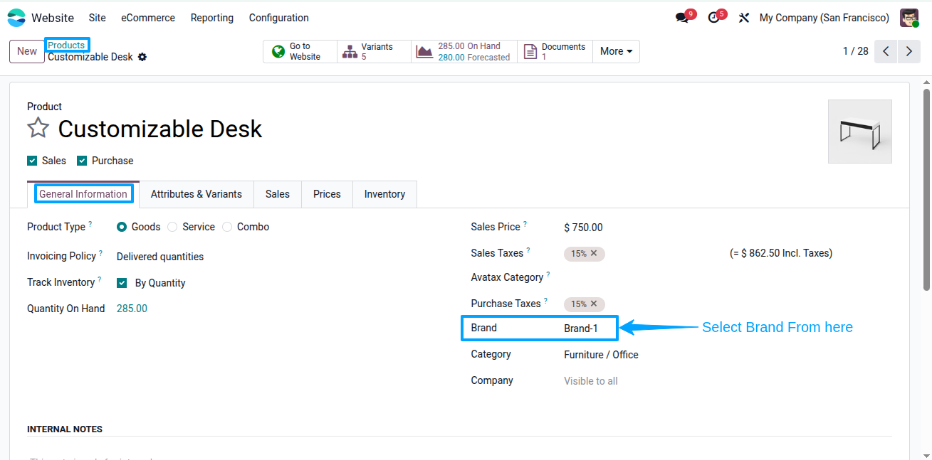Show the Sales Price help tooltip

[525, 224]
